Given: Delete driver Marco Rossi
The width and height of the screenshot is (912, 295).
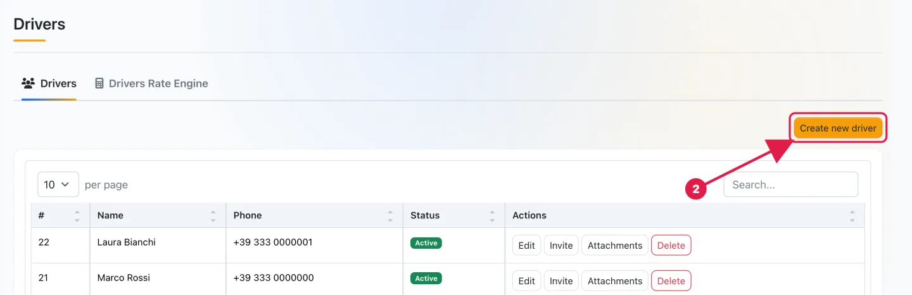Looking at the screenshot, I should coord(671,281).
